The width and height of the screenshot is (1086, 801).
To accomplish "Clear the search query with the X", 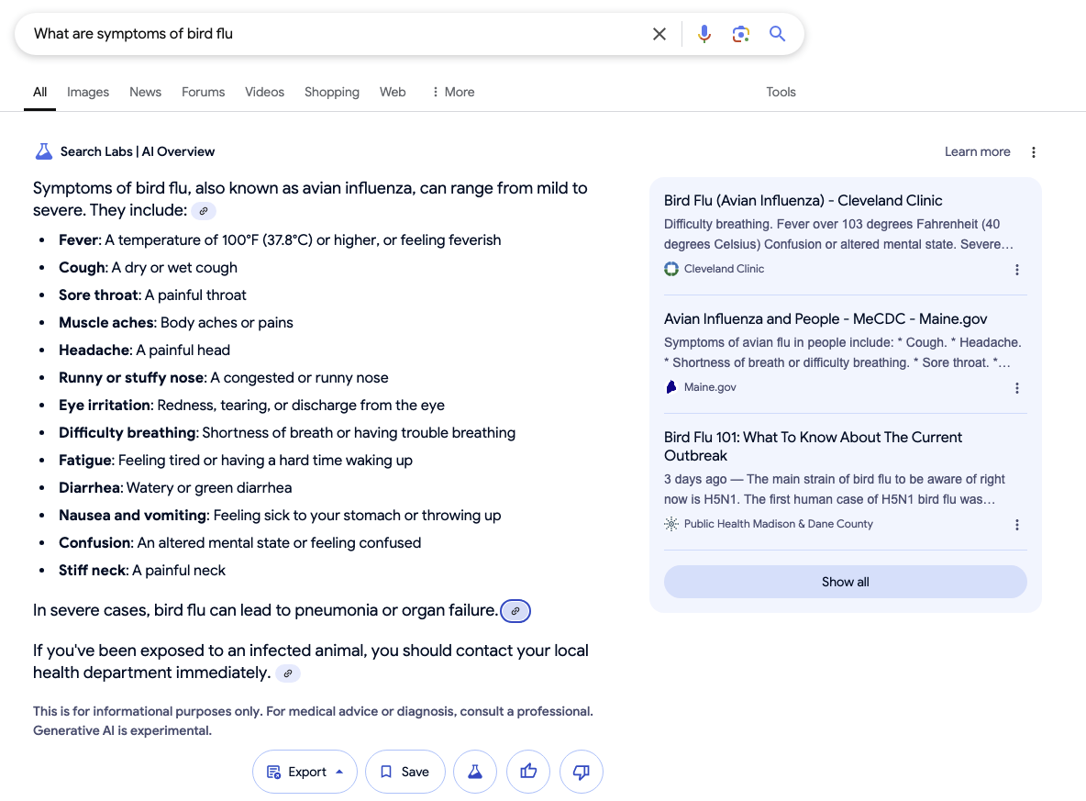I will 659,33.
